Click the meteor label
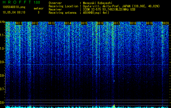Viewport: 171px width, 108px height. (39, 8)
